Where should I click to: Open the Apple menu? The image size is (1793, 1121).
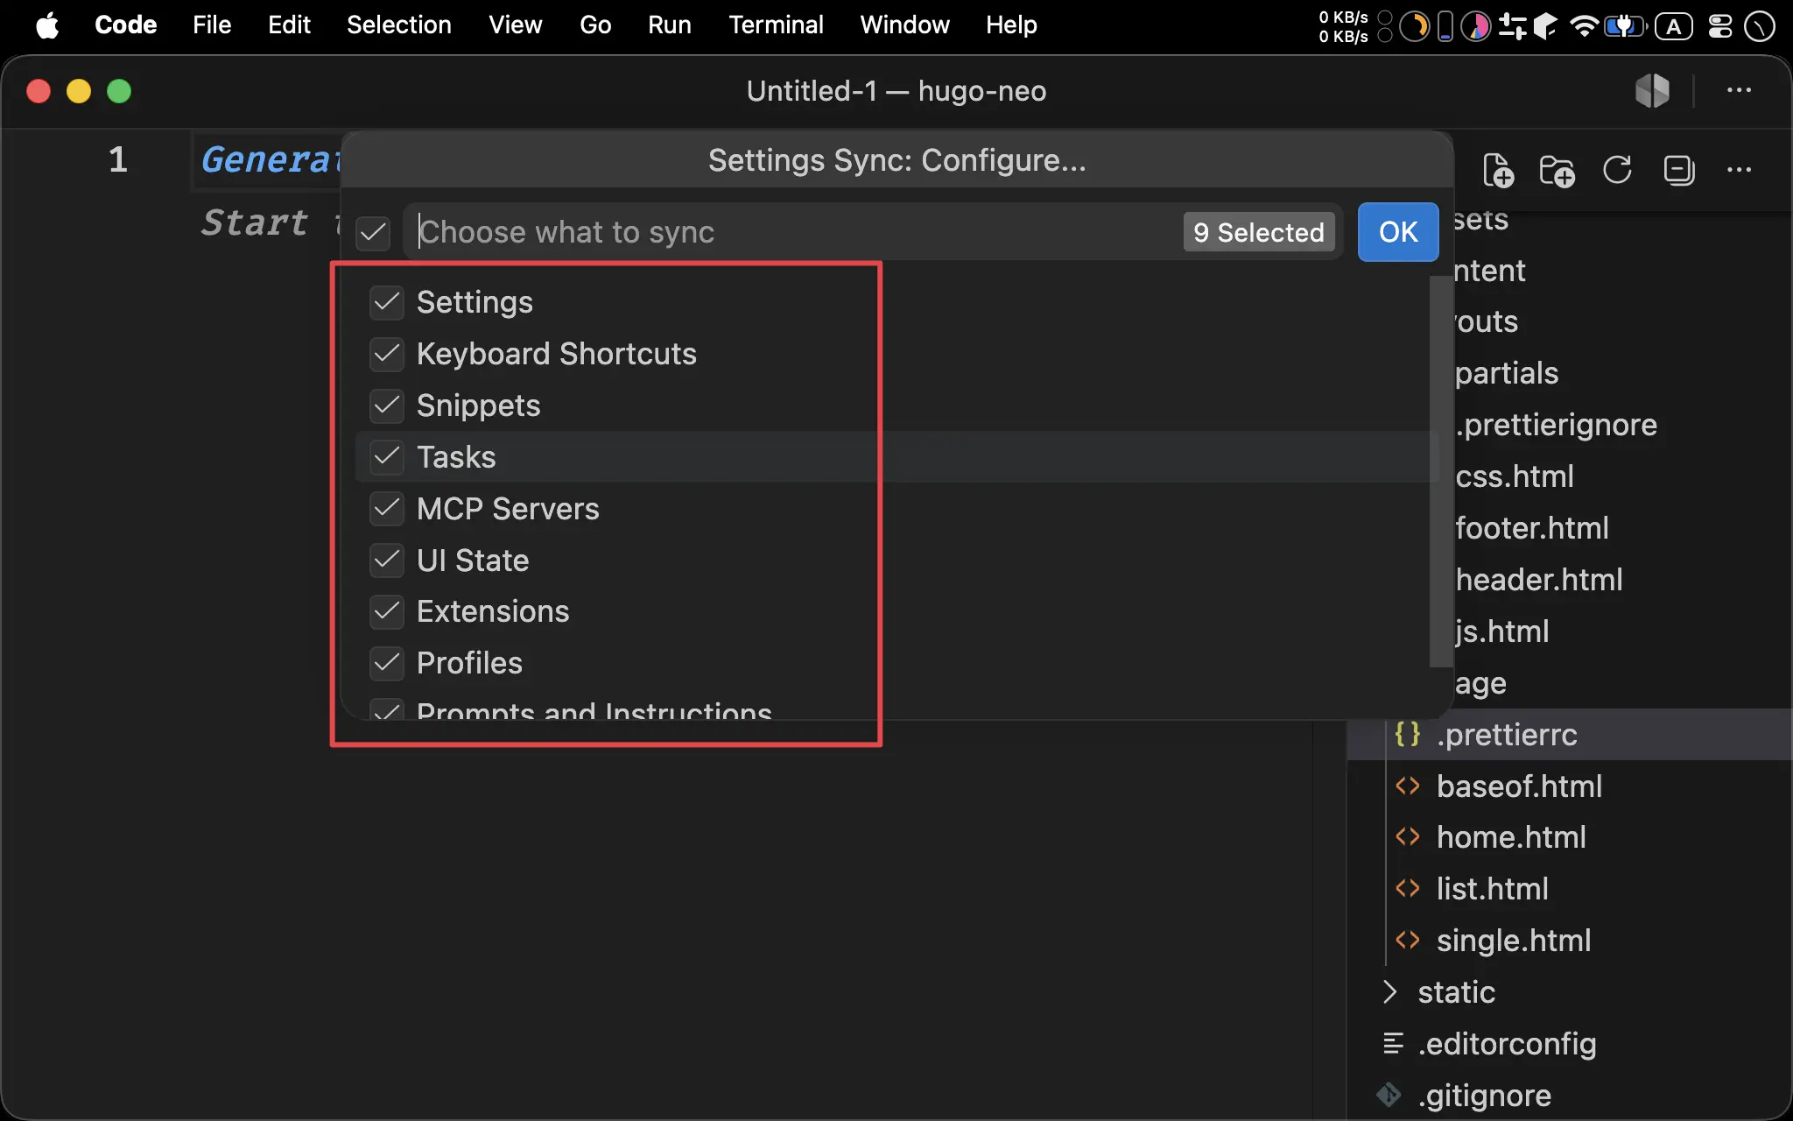point(47,25)
